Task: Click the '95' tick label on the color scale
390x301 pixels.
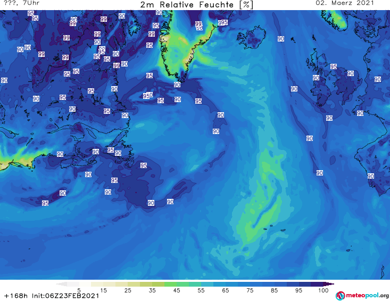Action: (x=298, y=290)
